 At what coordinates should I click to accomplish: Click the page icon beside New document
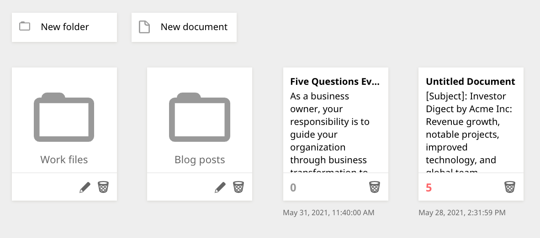coord(144,27)
